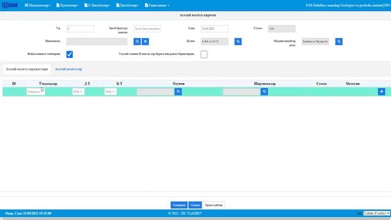Search for Моддий жавобгар шахс with the magnifier

click(338, 42)
